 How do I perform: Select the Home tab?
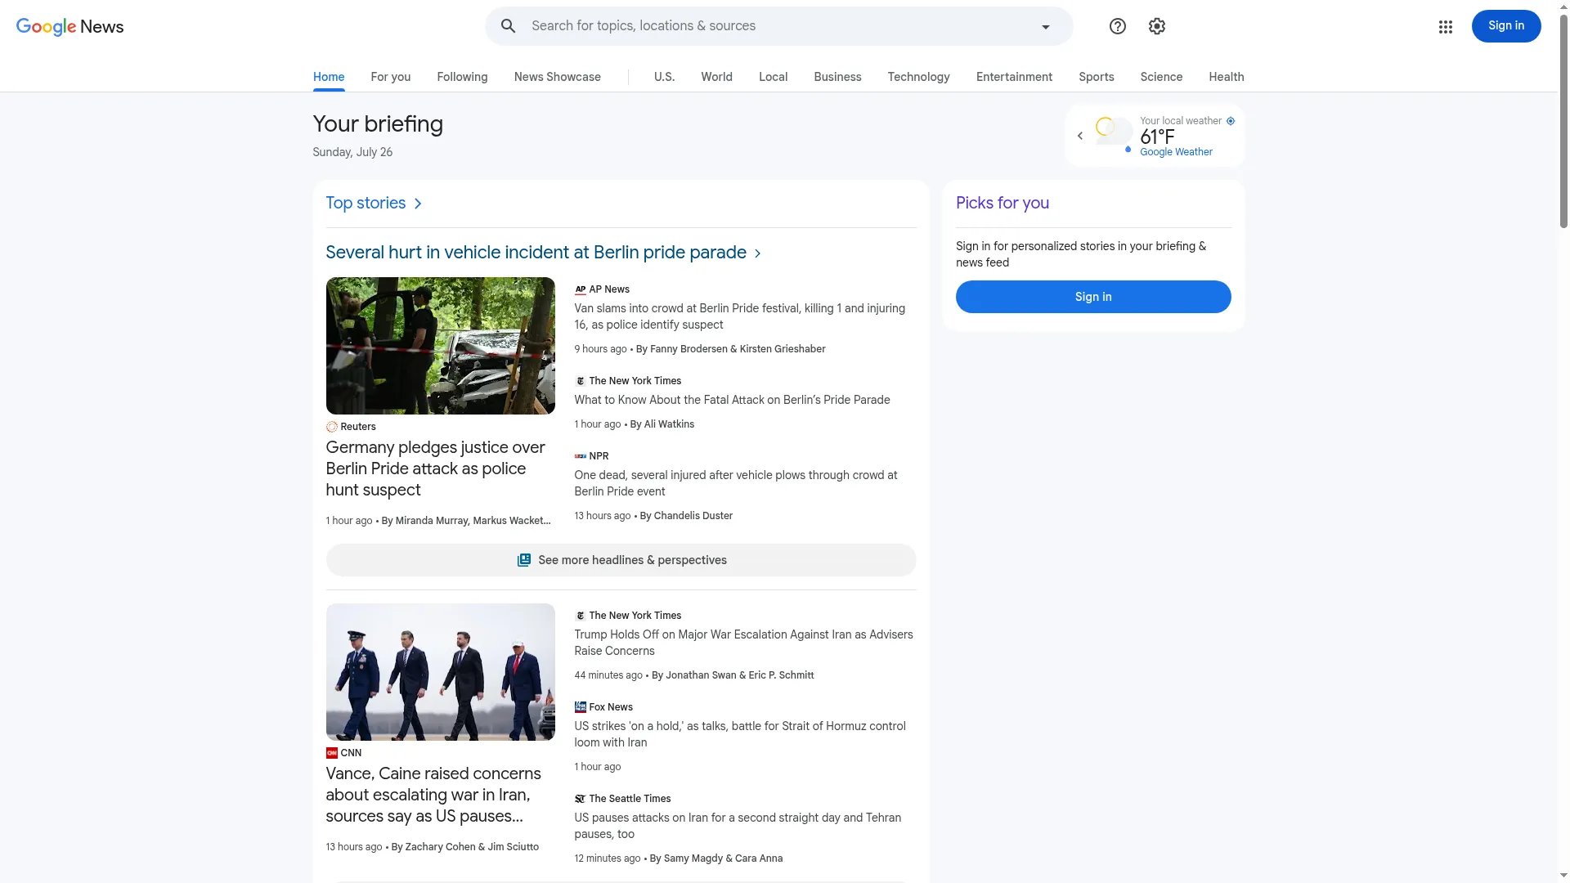point(329,77)
